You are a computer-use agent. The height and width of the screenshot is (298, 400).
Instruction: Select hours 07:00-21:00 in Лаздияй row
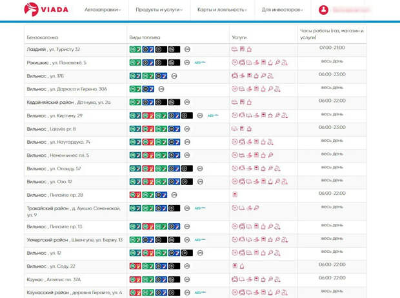coord(332,48)
